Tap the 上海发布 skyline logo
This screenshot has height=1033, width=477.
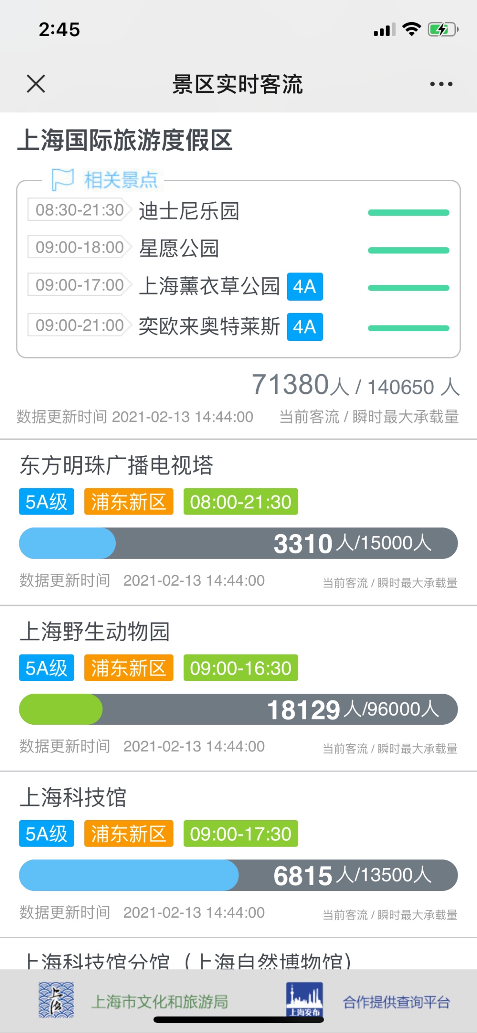(x=304, y=999)
